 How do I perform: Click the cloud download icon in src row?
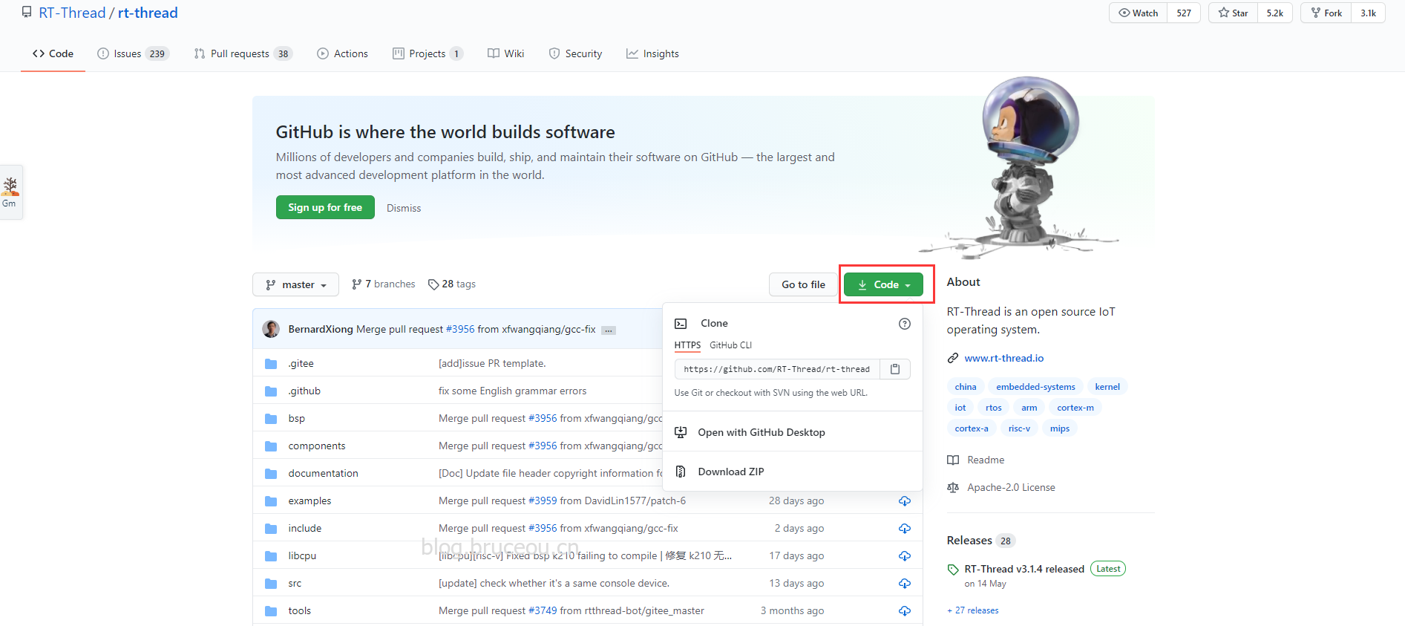(x=904, y=584)
